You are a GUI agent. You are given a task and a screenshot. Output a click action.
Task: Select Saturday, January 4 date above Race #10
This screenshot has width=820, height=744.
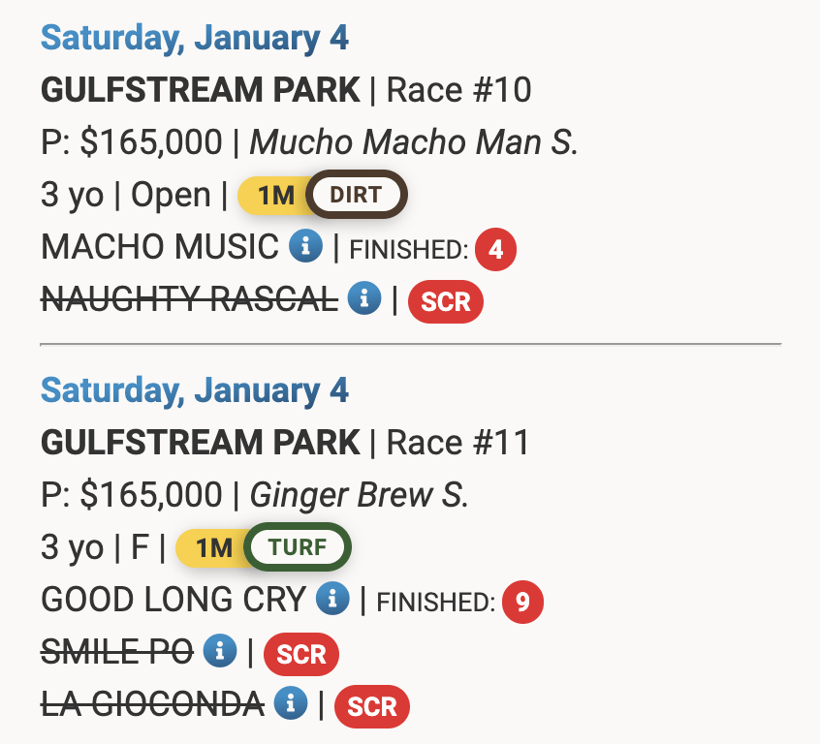[x=195, y=39]
